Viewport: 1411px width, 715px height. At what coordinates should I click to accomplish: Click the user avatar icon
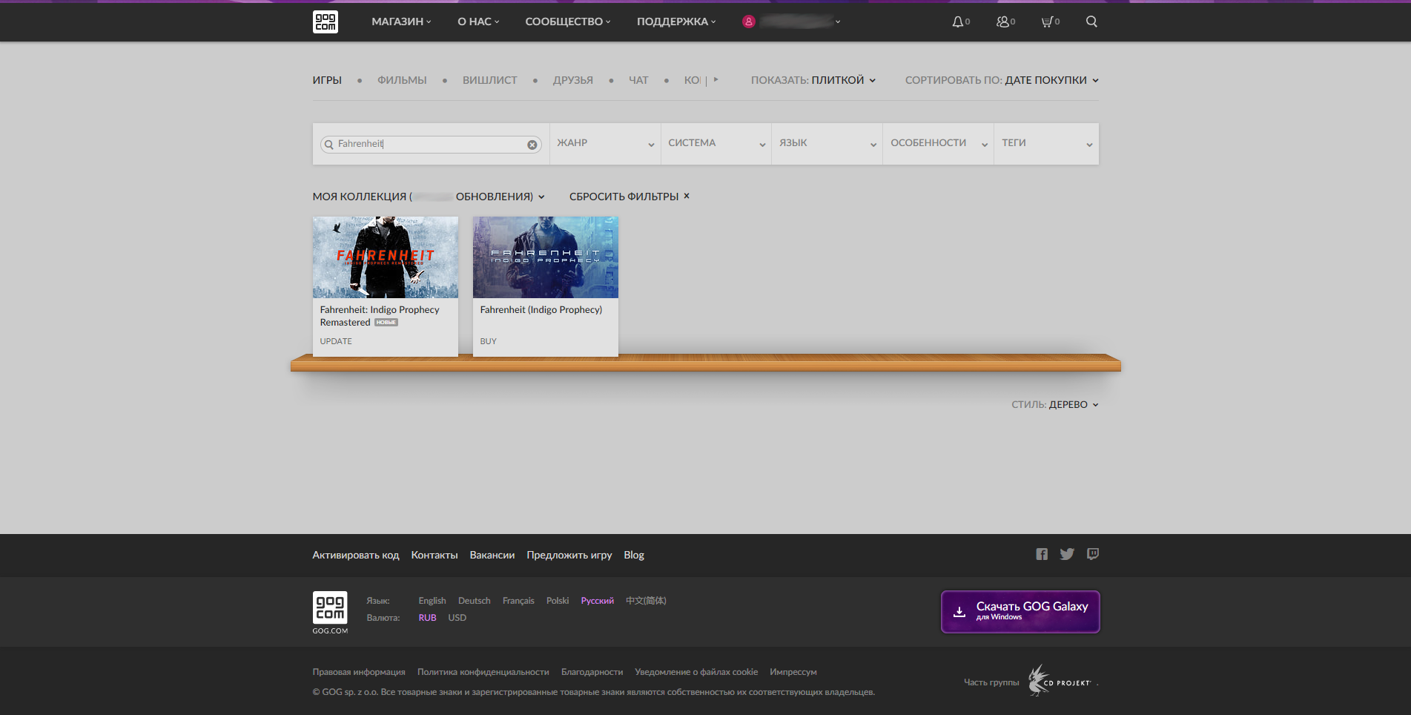749,22
